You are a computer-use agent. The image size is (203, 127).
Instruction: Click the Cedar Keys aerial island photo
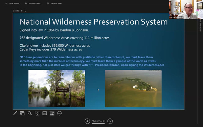133,88
